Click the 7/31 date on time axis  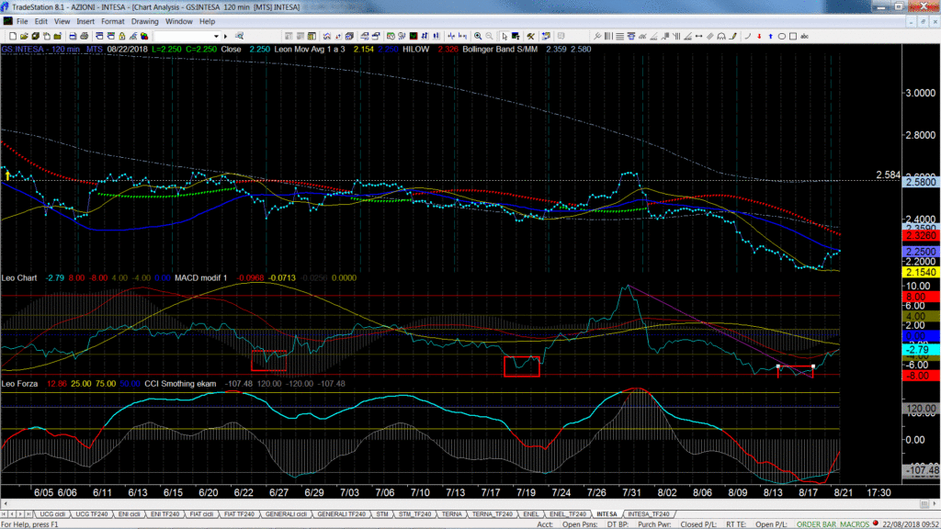coord(631,492)
